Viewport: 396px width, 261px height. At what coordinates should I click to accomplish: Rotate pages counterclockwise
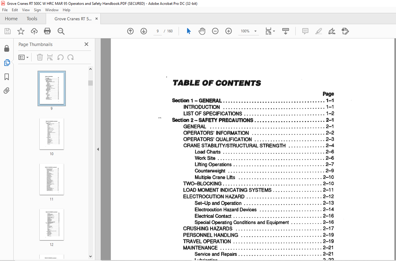(x=60, y=57)
